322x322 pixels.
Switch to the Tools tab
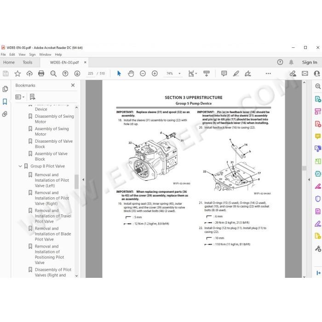[28, 62]
